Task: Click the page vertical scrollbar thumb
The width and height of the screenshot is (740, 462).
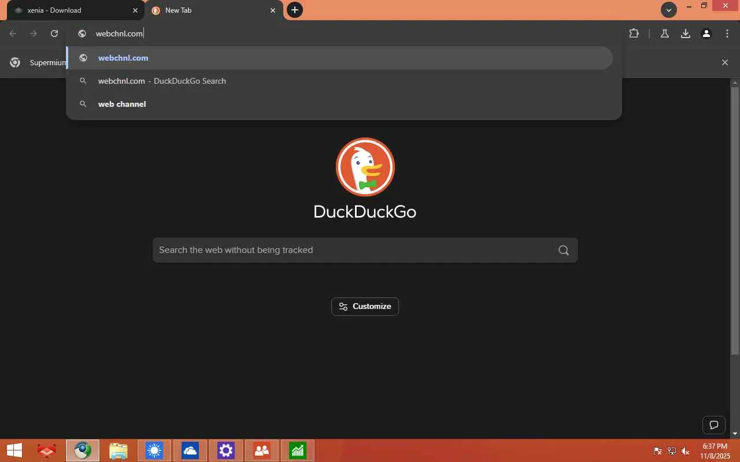Action: click(735, 220)
